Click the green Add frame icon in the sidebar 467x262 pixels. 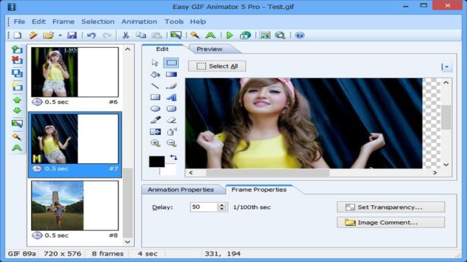coord(17,50)
